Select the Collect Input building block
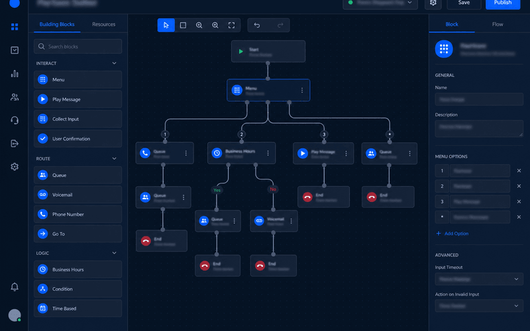Viewport: 530px width, 331px height. (78, 119)
